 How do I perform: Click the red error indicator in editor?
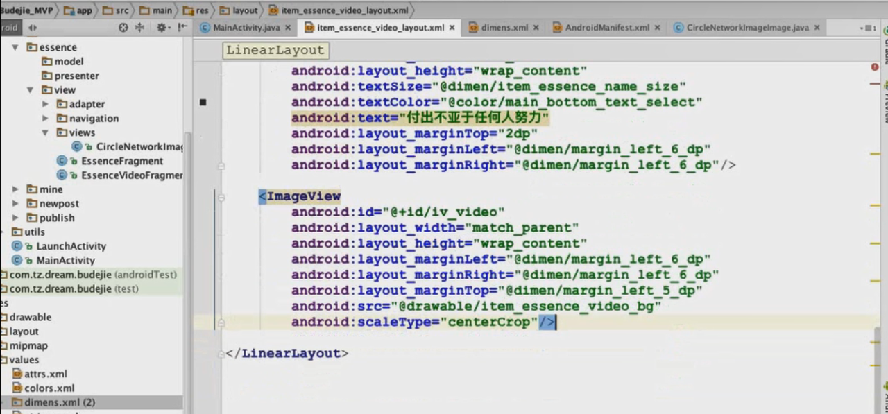(874, 67)
